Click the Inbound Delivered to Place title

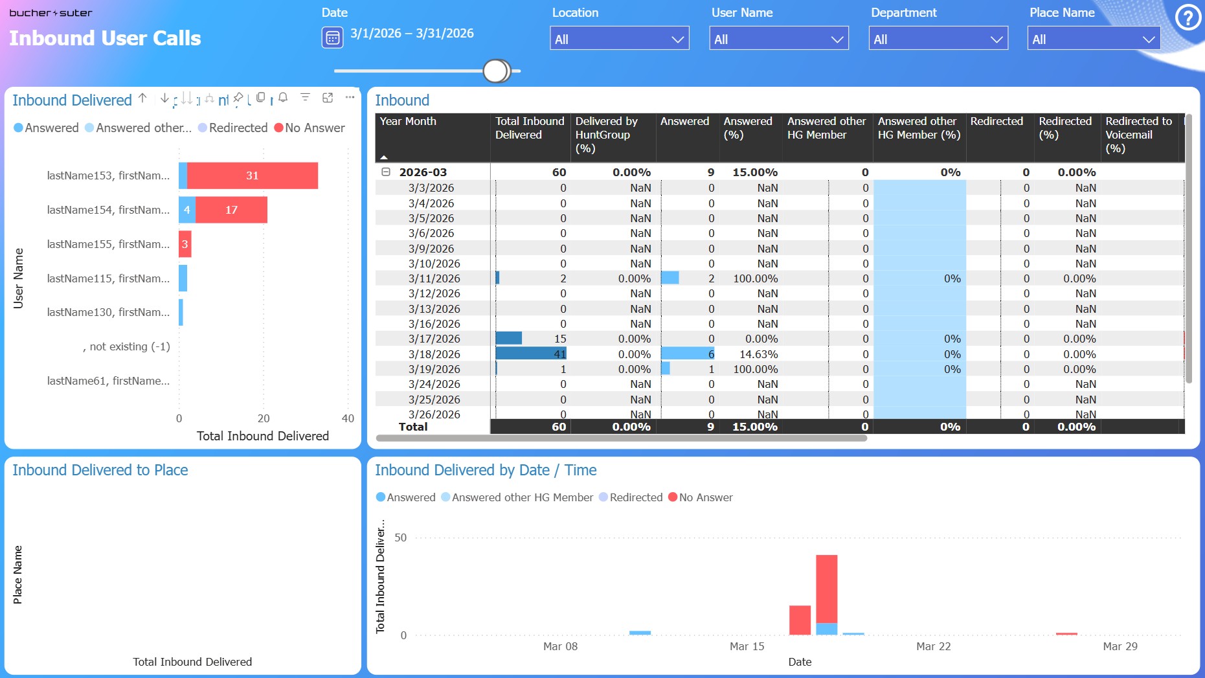coord(100,470)
